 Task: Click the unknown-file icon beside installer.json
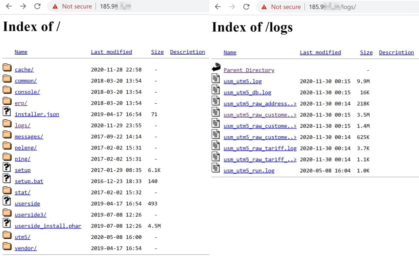click(7, 111)
